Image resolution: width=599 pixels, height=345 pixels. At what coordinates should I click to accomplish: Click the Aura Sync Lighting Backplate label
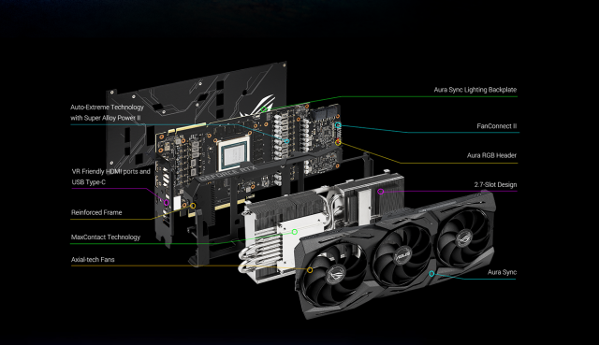475,90
